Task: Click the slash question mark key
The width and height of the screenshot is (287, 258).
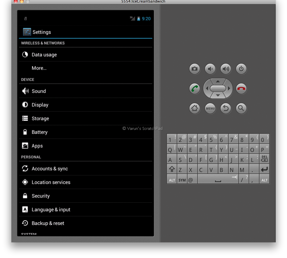Action: pos(244,179)
